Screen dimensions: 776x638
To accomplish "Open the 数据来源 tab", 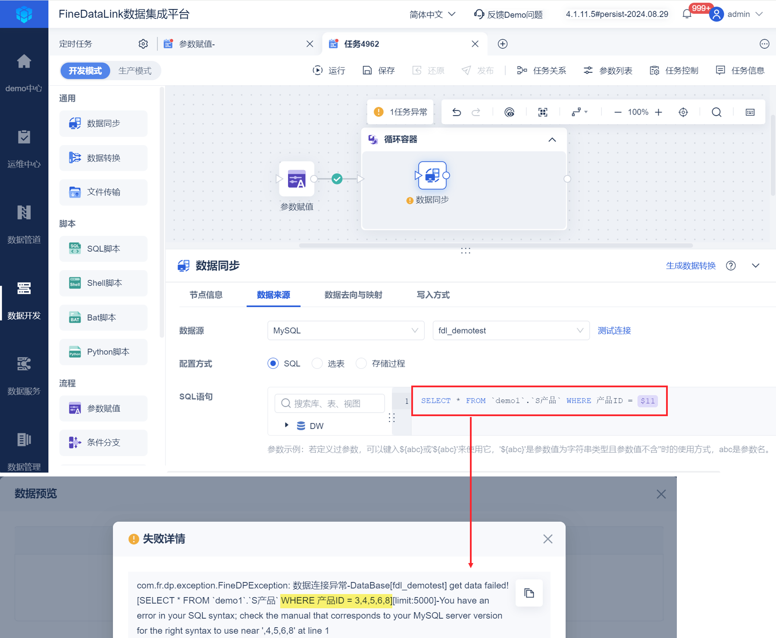I will click(273, 295).
